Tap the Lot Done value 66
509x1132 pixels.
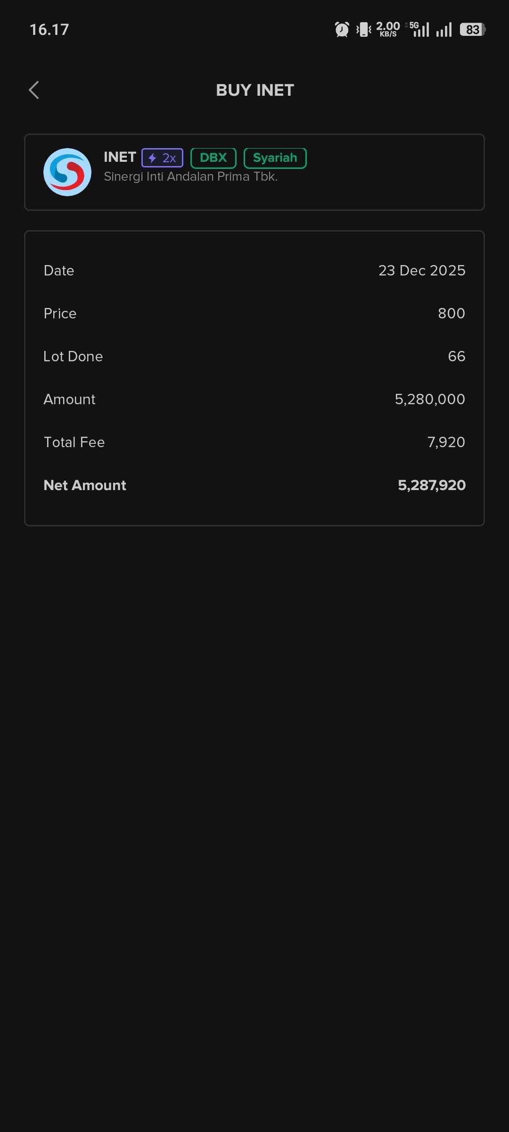456,356
